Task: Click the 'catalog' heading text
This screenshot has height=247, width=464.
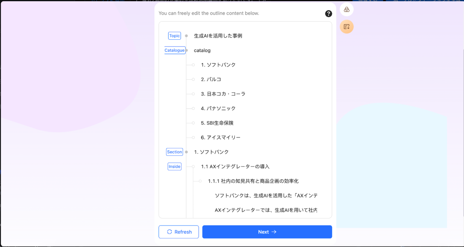Action: [202, 50]
